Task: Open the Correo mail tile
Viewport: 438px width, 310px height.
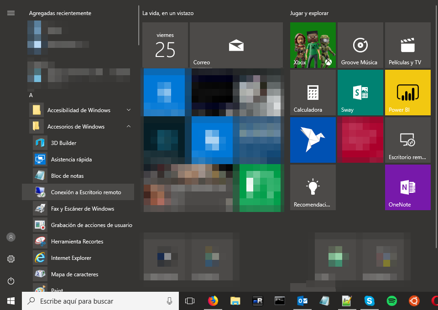Action: [236, 45]
